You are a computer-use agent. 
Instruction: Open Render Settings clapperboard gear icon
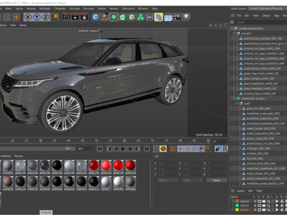point(84,17)
